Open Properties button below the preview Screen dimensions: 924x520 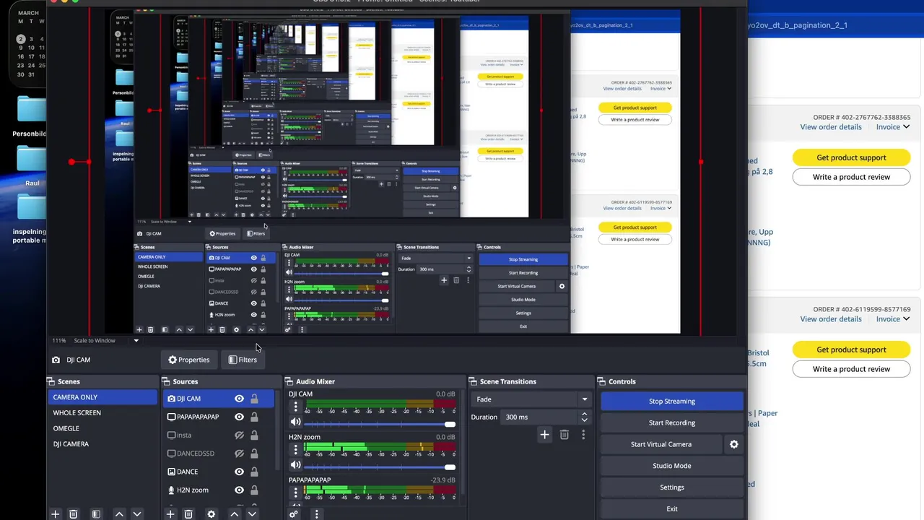click(x=189, y=360)
